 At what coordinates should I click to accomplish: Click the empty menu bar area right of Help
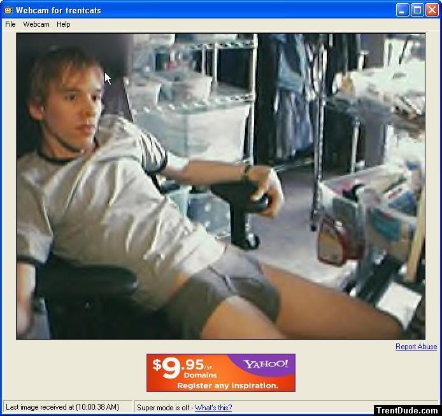(255, 24)
